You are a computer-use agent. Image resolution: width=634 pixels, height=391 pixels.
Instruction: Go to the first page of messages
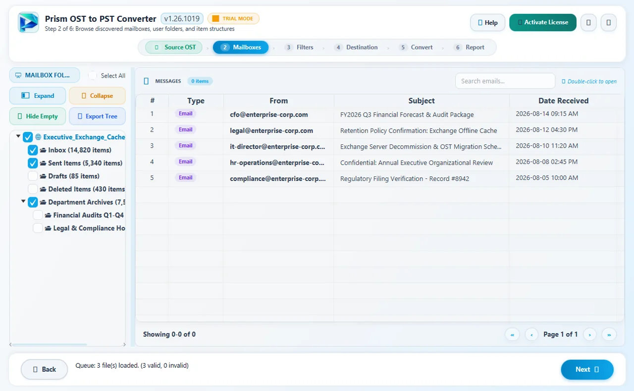tap(512, 335)
